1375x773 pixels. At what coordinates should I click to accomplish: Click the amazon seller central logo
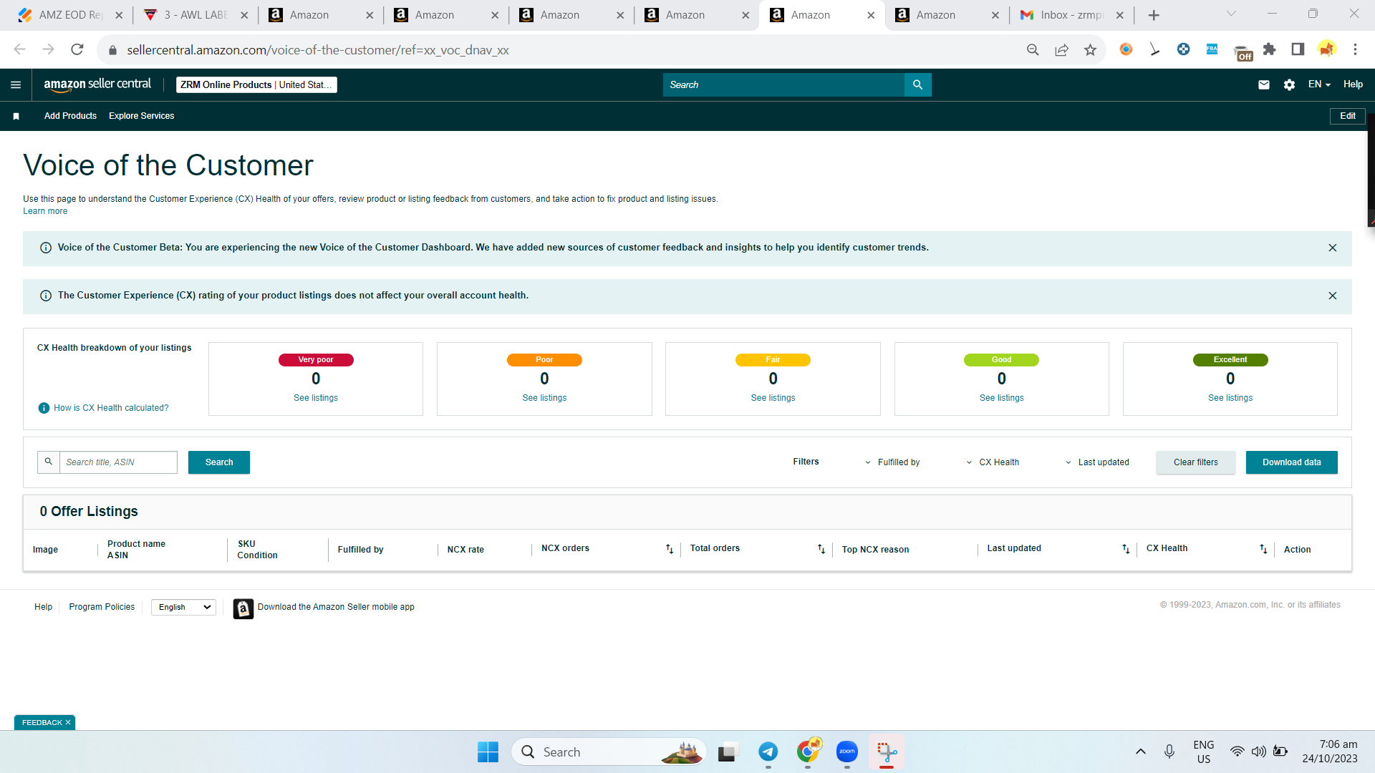coord(97,84)
